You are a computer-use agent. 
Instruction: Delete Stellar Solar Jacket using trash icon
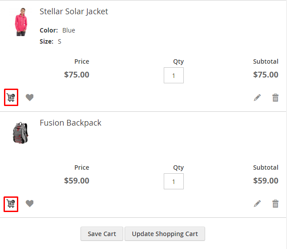pos(275,98)
